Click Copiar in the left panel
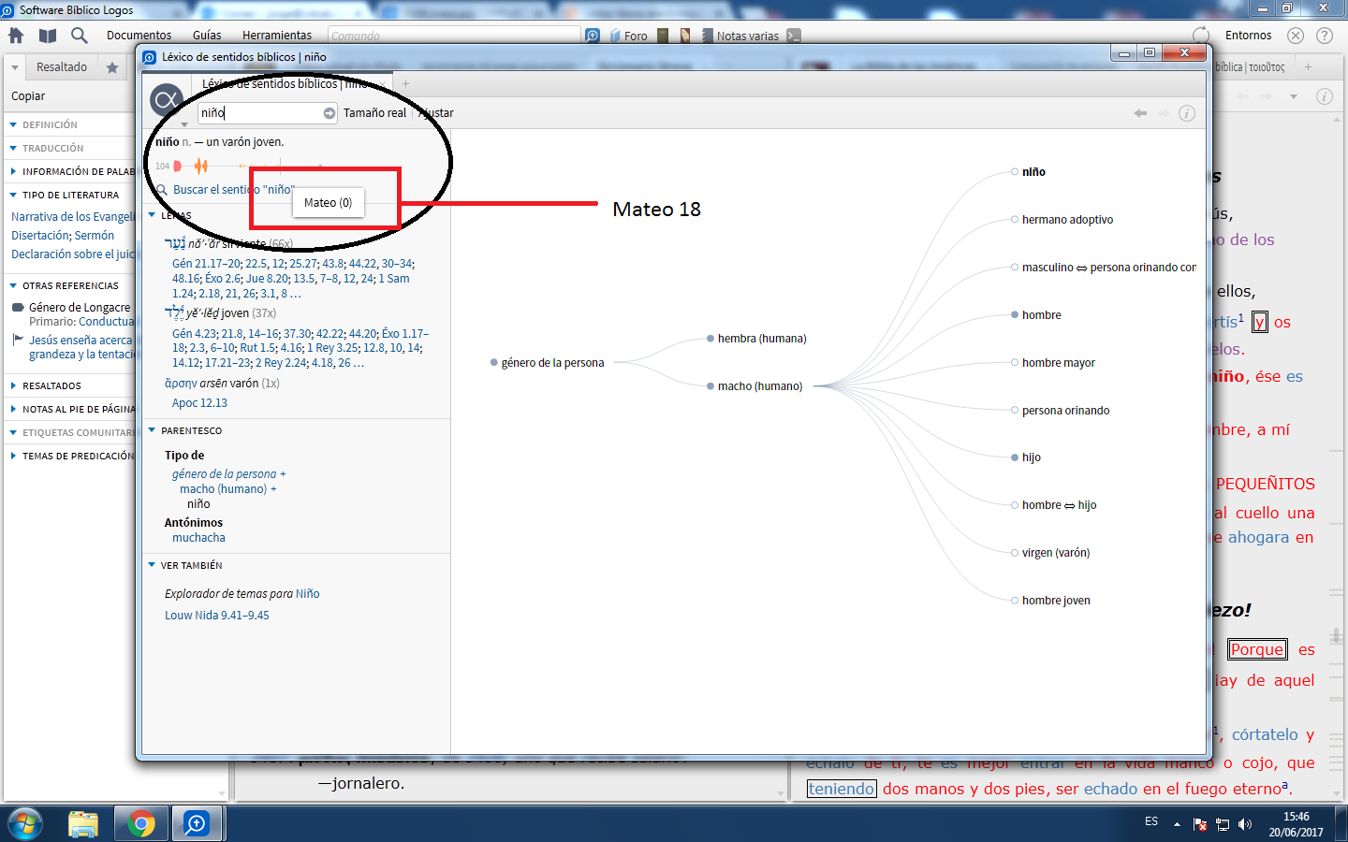Image resolution: width=1348 pixels, height=842 pixels. [x=28, y=96]
